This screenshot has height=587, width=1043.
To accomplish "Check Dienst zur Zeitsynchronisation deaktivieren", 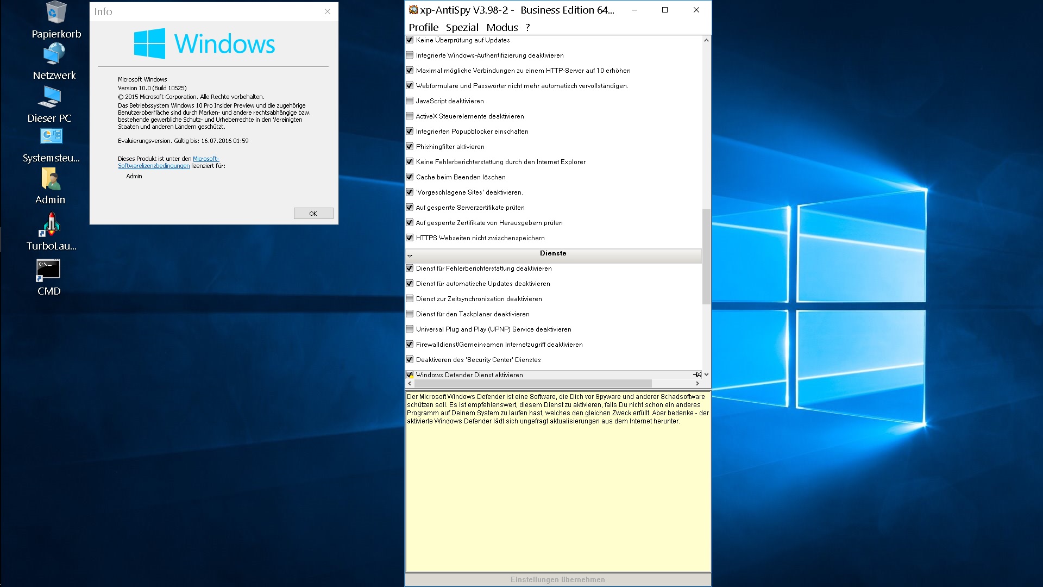I will (x=410, y=298).
